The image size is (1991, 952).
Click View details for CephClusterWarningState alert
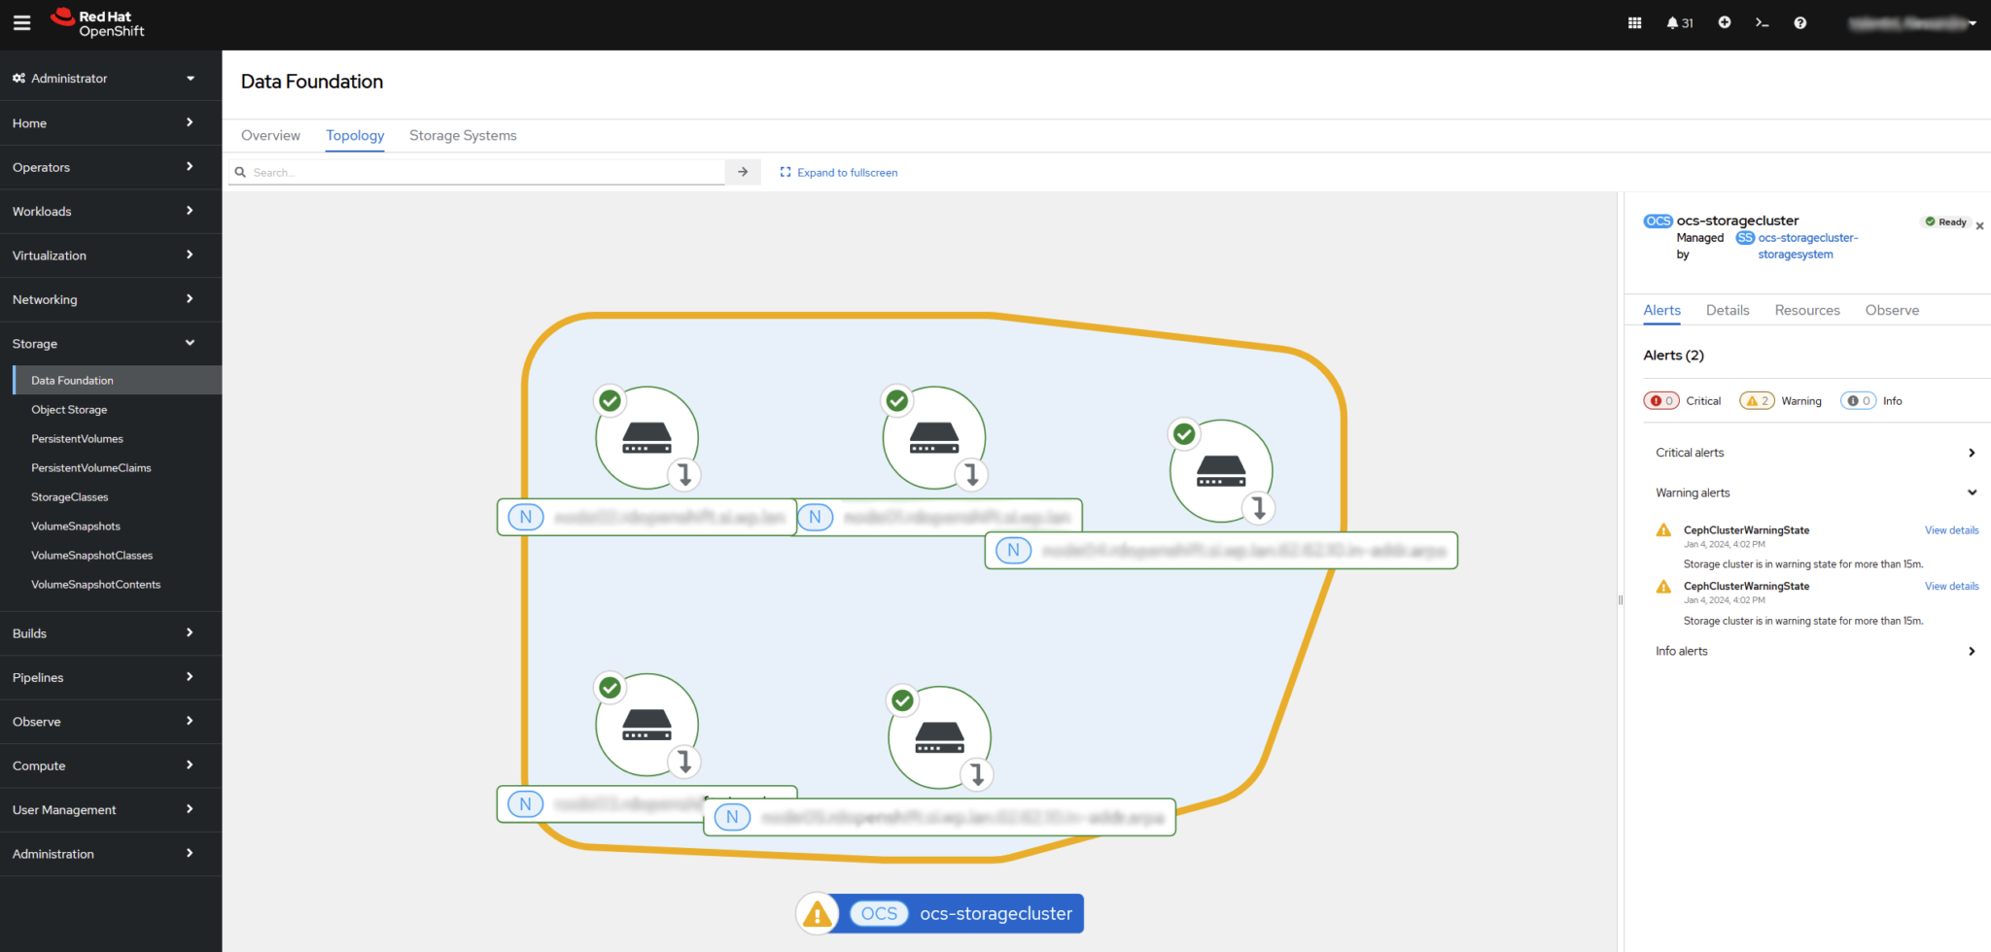tap(1951, 529)
